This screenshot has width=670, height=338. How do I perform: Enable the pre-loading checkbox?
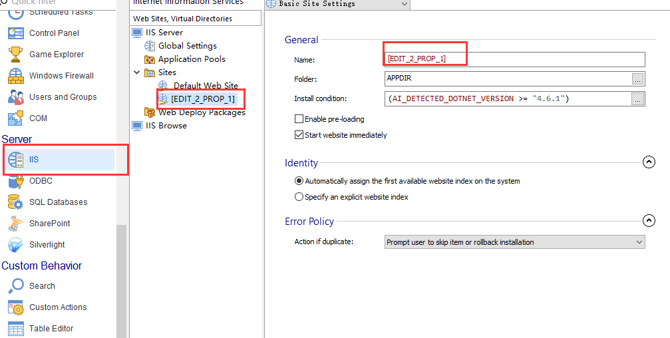click(x=299, y=119)
